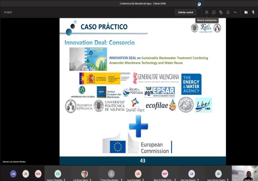Select the MA participant avatar
The height and width of the screenshot is (181, 258).
point(38,174)
